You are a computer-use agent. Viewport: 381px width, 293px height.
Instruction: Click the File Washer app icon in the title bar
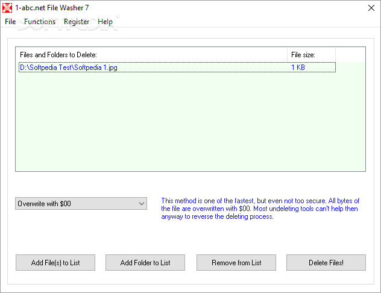click(7, 8)
